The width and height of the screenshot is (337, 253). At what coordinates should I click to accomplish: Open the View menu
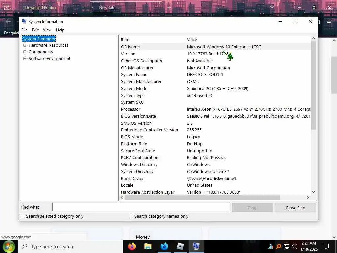click(47, 30)
